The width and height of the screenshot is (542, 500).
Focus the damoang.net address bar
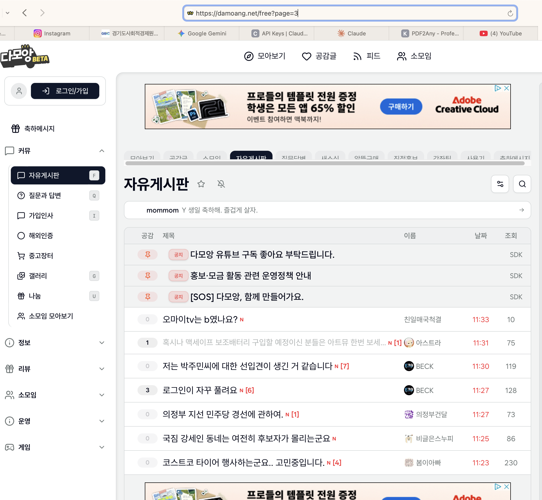[350, 13]
